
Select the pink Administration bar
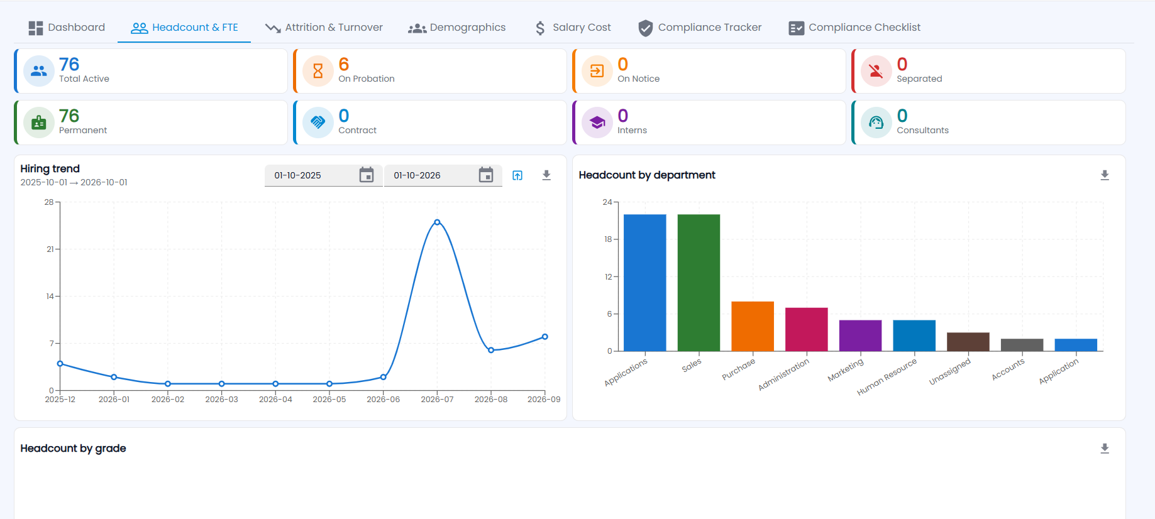tap(807, 329)
